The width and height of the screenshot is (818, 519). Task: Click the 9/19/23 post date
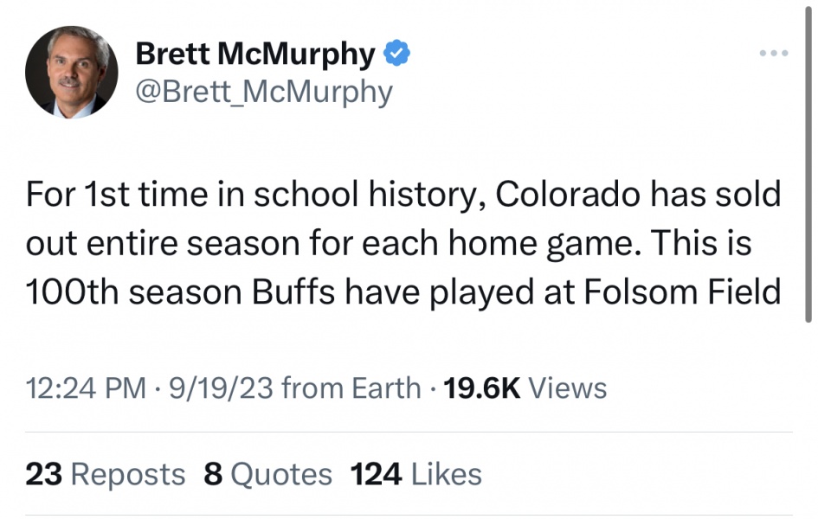[222, 388]
